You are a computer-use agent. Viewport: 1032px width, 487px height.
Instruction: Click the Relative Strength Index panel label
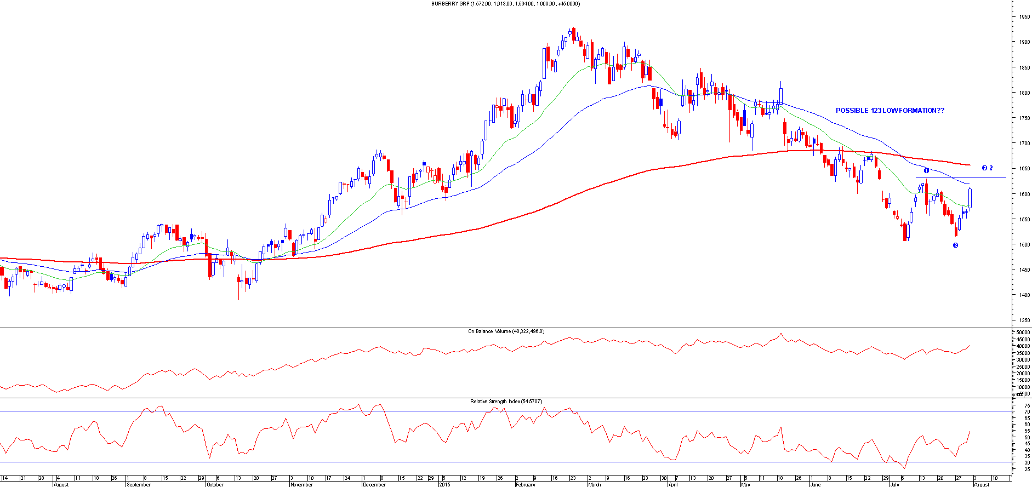coord(506,402)
